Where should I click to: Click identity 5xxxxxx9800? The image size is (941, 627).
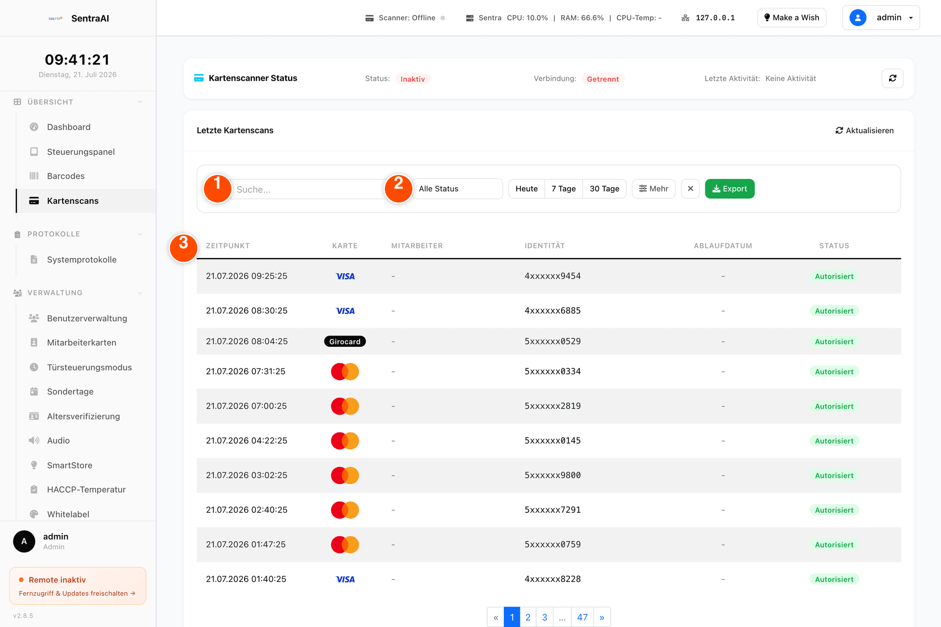pyautogui.click(x=552, y=475)
